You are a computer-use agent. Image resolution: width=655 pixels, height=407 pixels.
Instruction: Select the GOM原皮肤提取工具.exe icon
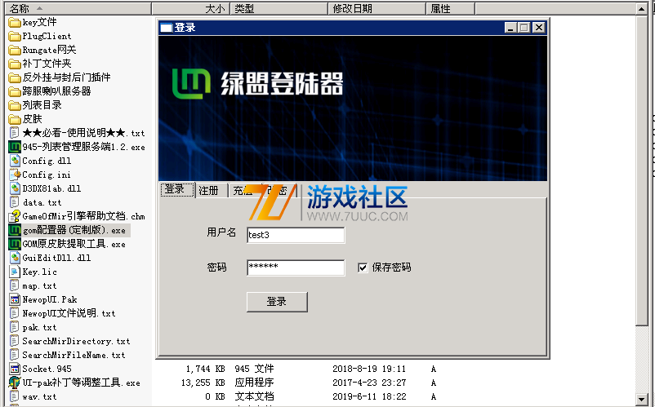coord(15,244)
